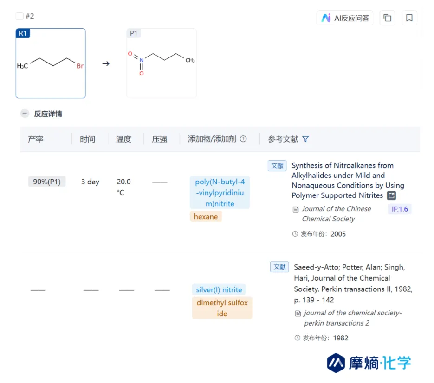Click the dimethyl sulfoxide solvent tag

222,308
